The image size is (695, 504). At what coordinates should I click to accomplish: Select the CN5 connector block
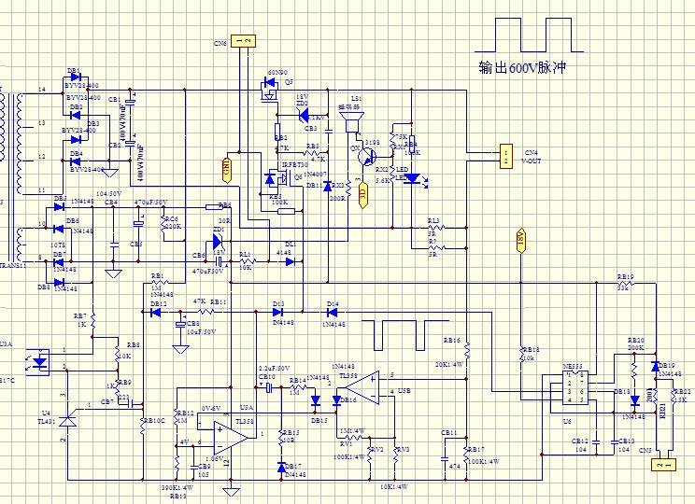click(x=663, y=465)
